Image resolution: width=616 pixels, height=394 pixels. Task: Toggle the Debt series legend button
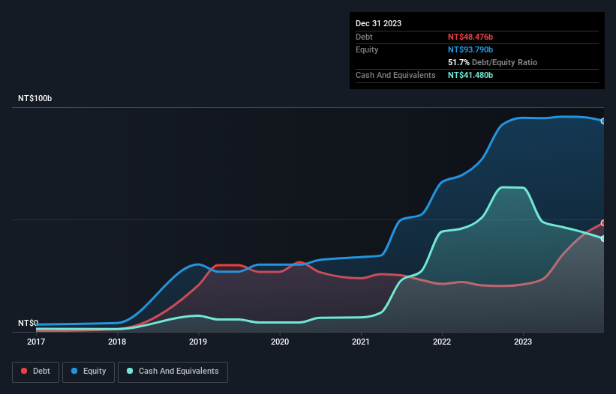click(36, 372)
